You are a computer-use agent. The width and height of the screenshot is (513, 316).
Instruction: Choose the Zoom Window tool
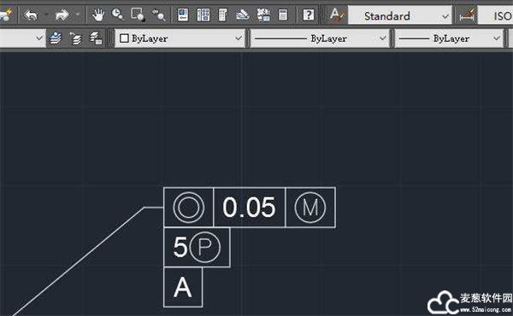(138, 15)
